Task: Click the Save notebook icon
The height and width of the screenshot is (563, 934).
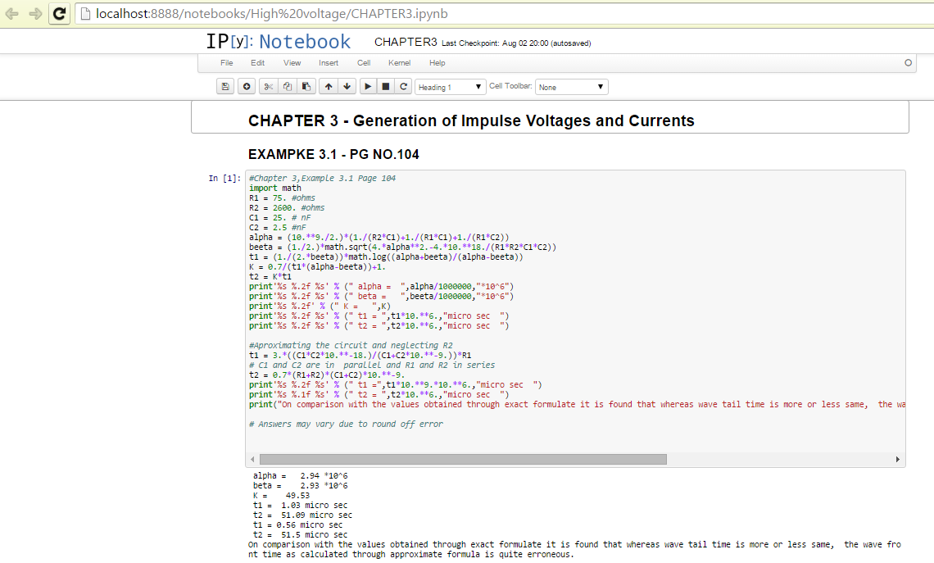Action: (x=225, y=87)
